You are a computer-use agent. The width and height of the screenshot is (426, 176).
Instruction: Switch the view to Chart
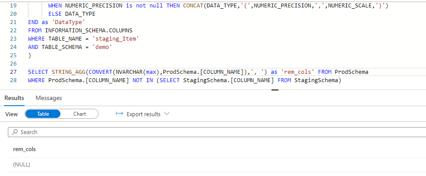(79, 114)
